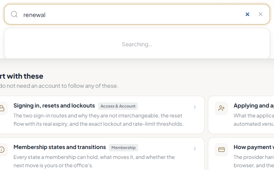The height and width of the screenshot is (170, 274).
Task: Expand chevron on Signing in, resets card
Action: (x=195, y=107)
